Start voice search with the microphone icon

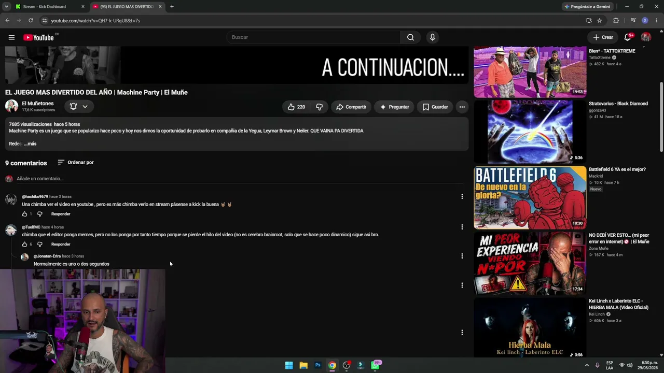click(x=432, y=37)
